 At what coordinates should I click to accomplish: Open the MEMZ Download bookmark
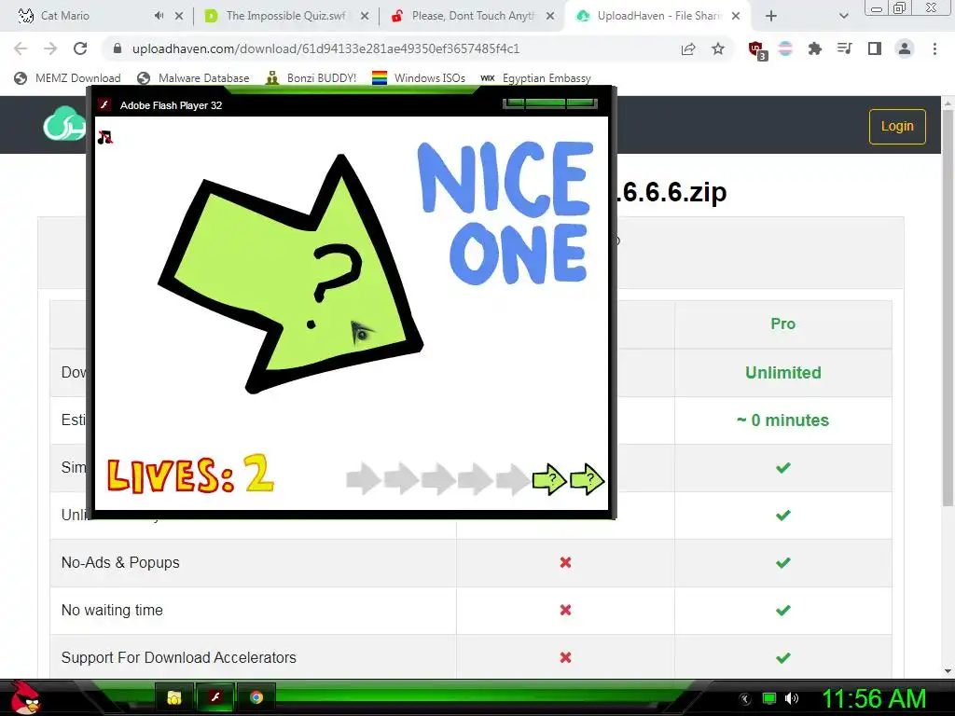pyautogui.click(x=67, y=78)
